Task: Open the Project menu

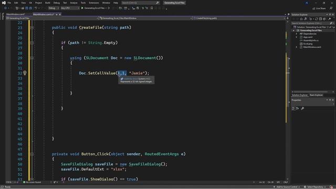Action: click(x=38, y=3)
